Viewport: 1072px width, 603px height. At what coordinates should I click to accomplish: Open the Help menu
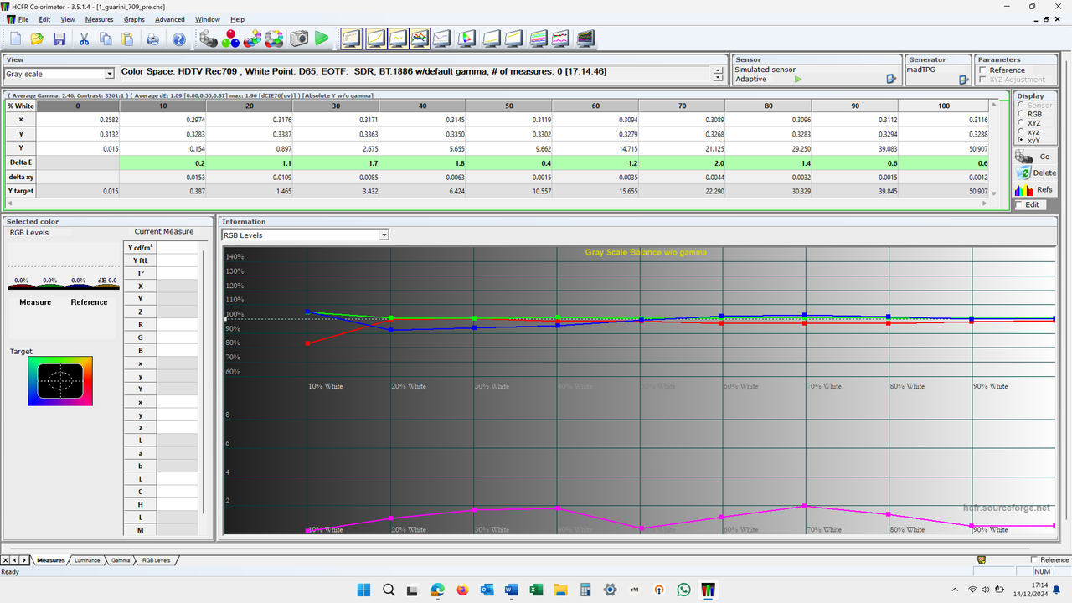point(238,19)
